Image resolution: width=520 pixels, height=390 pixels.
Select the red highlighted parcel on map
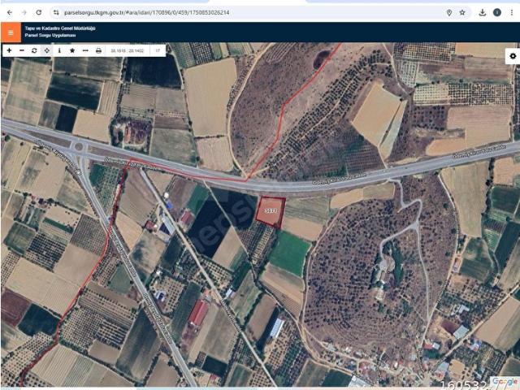pos(271,211)
